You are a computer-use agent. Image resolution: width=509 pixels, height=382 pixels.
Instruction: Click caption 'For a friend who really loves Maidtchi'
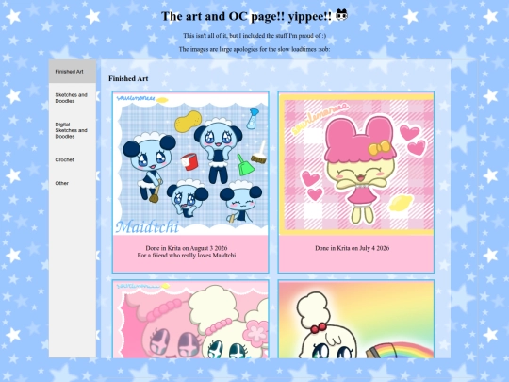point(187,256)
